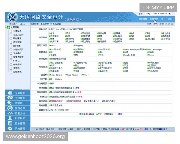The height and width of the screenshot is (144, 180).
Task: Click the arrows icon for 分组控制 panel
Action: click(x=10, y=98)
